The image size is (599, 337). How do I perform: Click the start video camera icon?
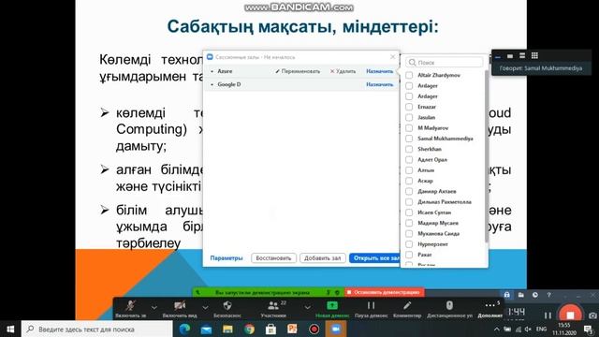coord(180,306)
